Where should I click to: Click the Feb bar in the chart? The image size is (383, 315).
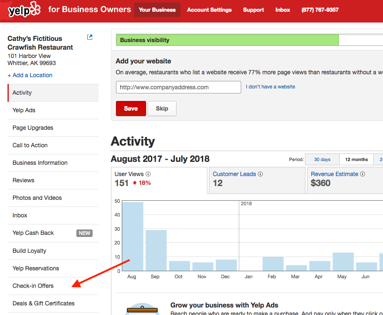click(x=273, y=264)
